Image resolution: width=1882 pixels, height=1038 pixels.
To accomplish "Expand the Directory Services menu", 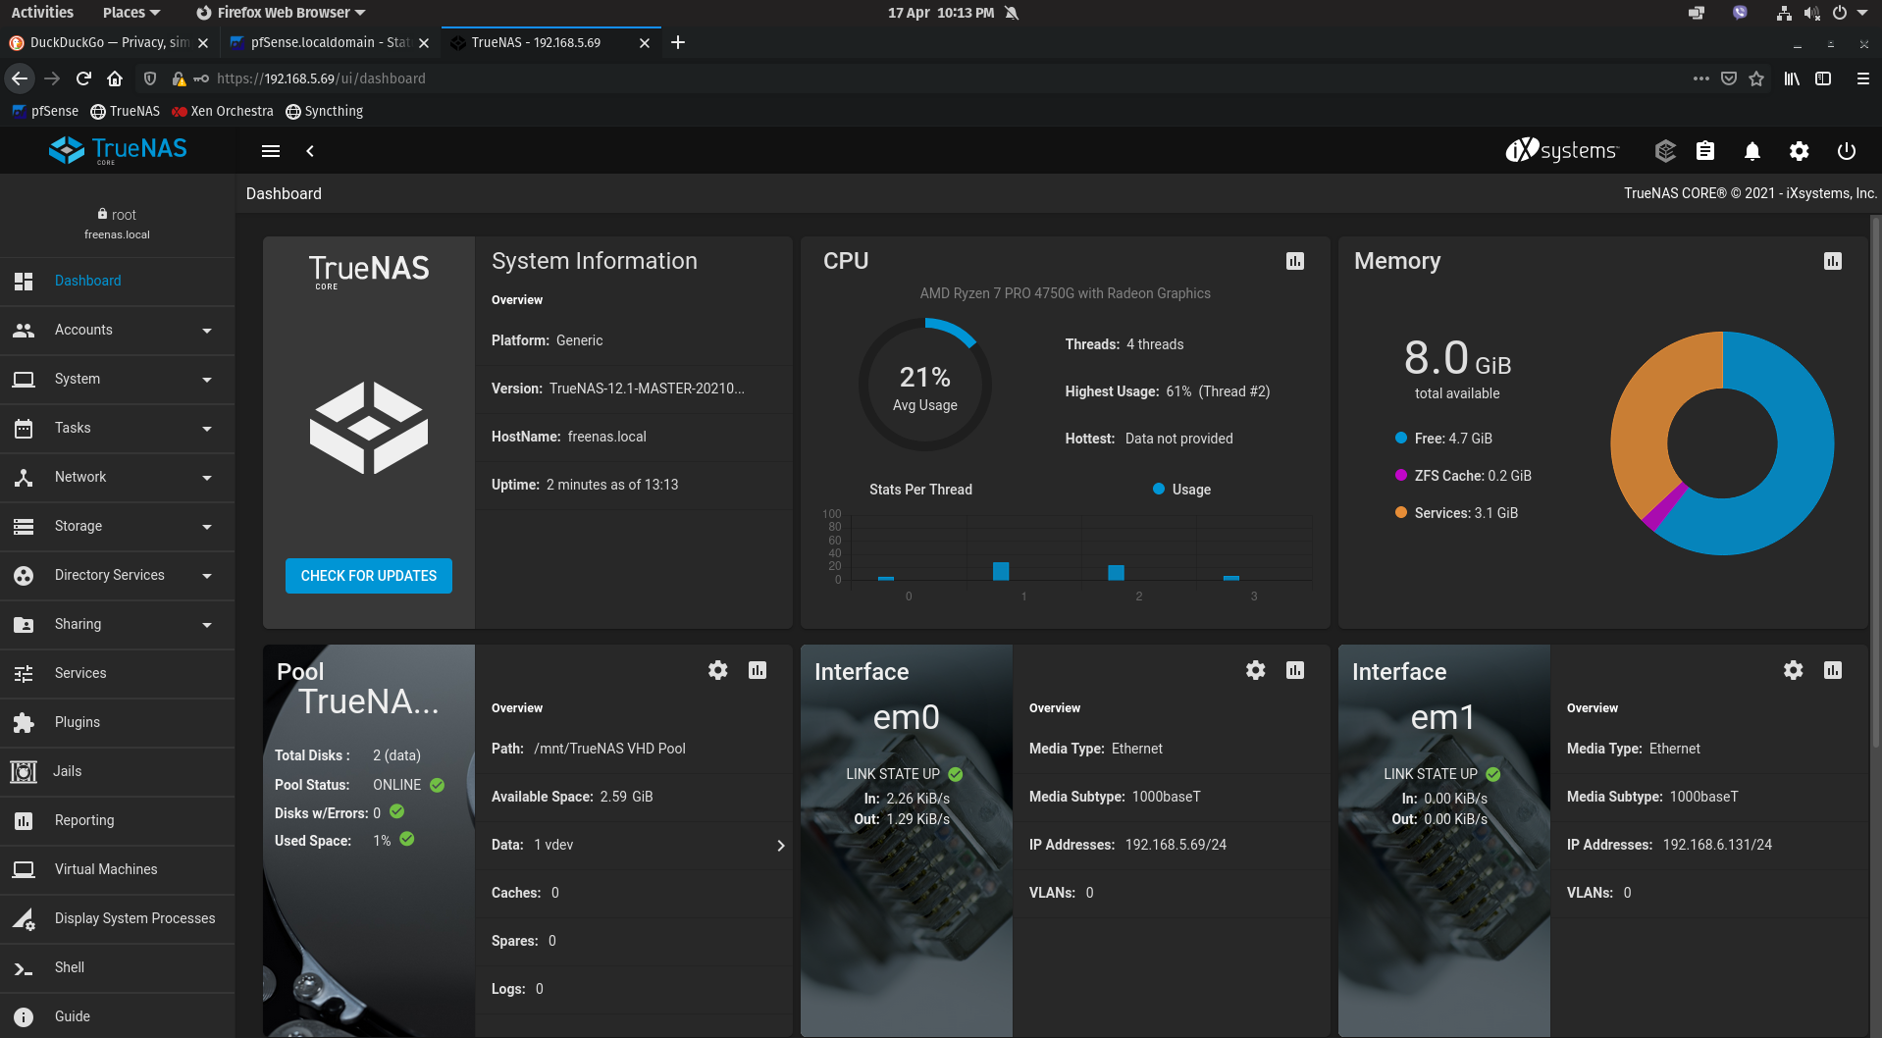I will [x=118, y=576].
